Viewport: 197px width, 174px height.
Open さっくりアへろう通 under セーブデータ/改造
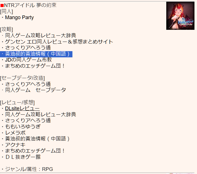28,84
